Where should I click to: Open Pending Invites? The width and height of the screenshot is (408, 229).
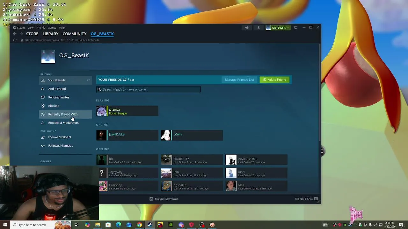66,97
